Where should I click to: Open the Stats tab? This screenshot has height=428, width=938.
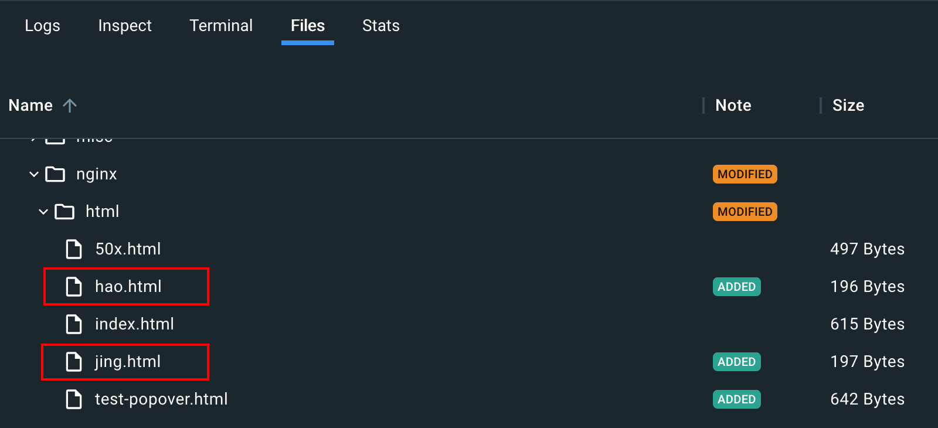click(x=381, y=26)
